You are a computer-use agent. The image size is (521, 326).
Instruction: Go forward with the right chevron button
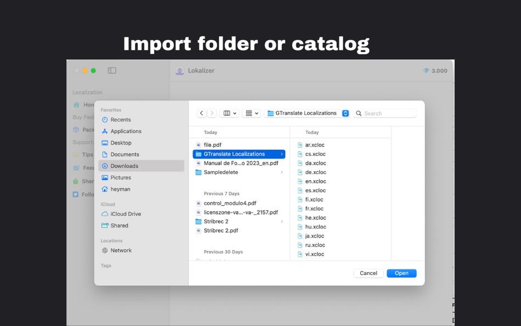[212, 113]
